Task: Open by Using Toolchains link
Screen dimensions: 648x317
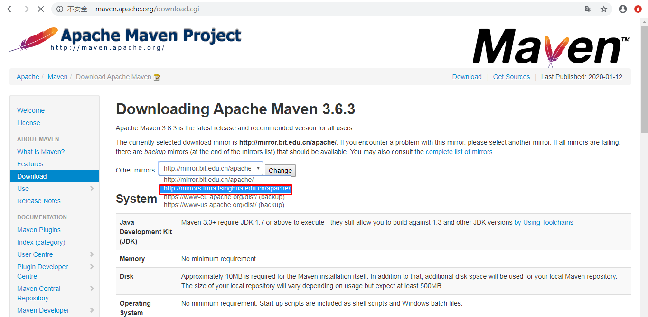Action: 544,222
